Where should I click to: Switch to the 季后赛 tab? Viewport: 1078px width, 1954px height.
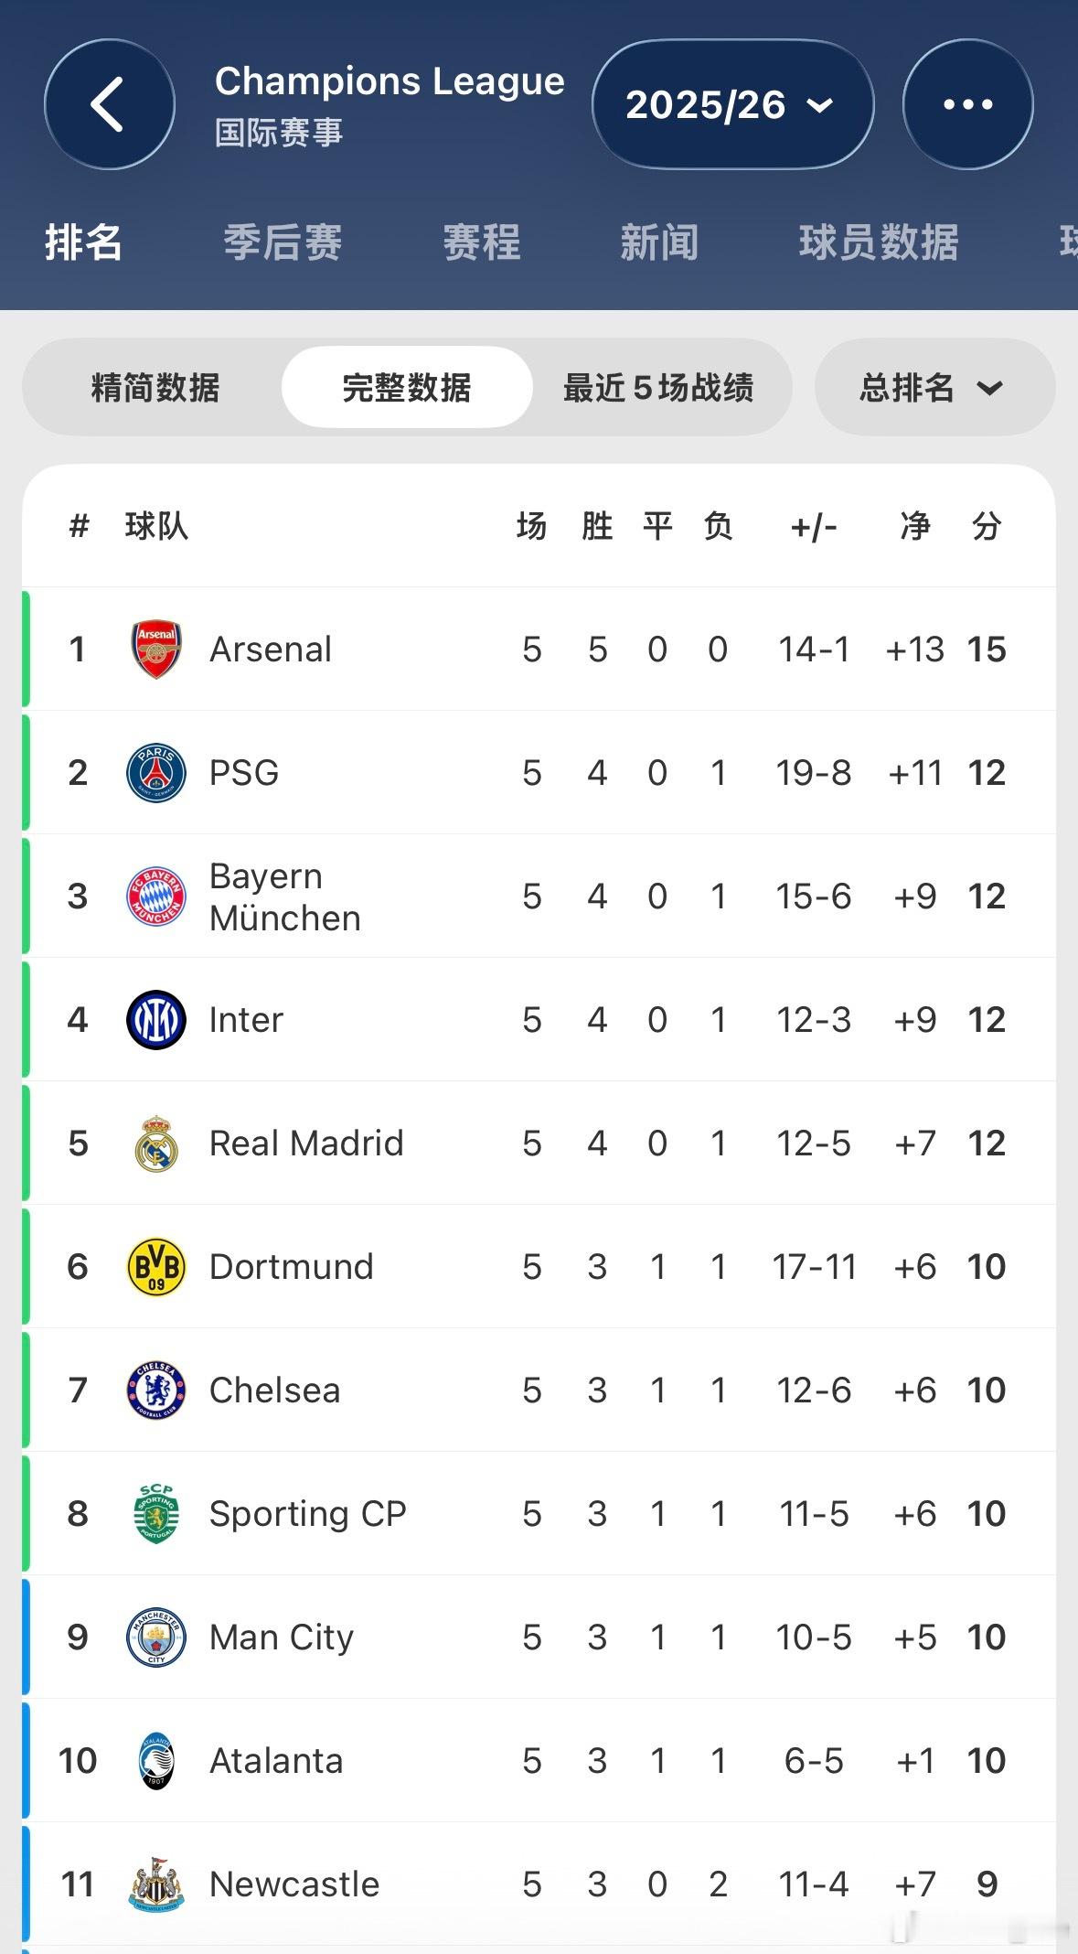pyautogui.click(x=283, y=242)
